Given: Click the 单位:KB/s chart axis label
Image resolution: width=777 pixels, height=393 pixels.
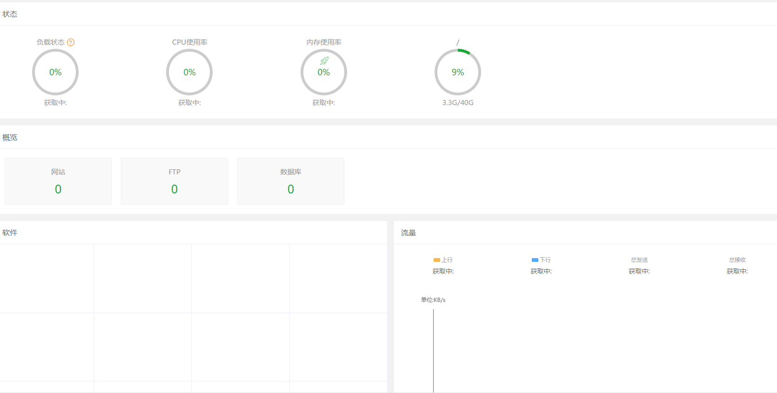Looking at the screenshot, I should point(433,300).
